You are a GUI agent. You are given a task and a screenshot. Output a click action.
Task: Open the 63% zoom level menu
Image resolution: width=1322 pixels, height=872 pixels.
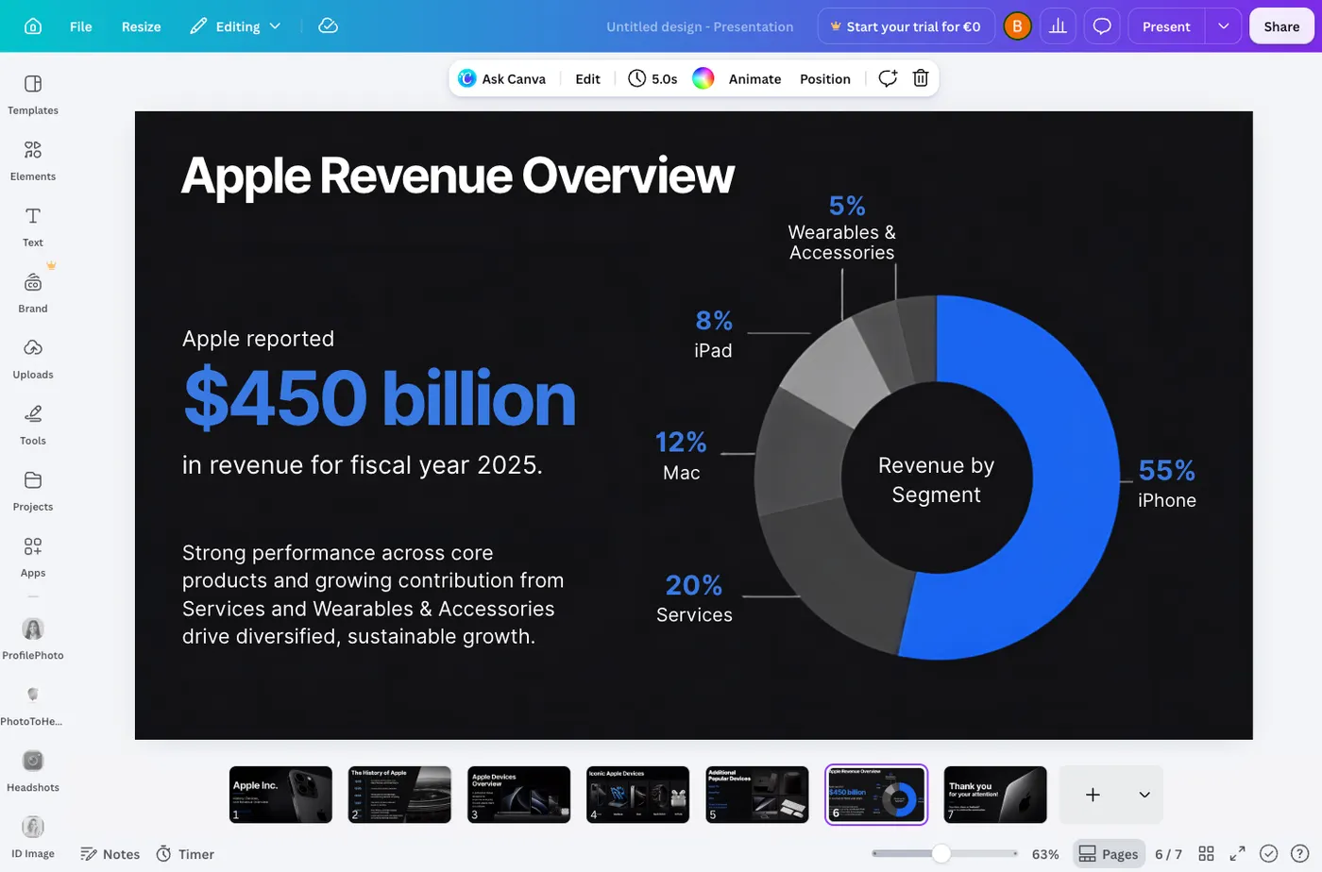pos(1044,854)
